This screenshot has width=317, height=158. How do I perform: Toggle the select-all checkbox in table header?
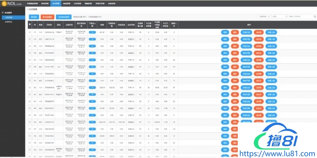pos(30,25)
